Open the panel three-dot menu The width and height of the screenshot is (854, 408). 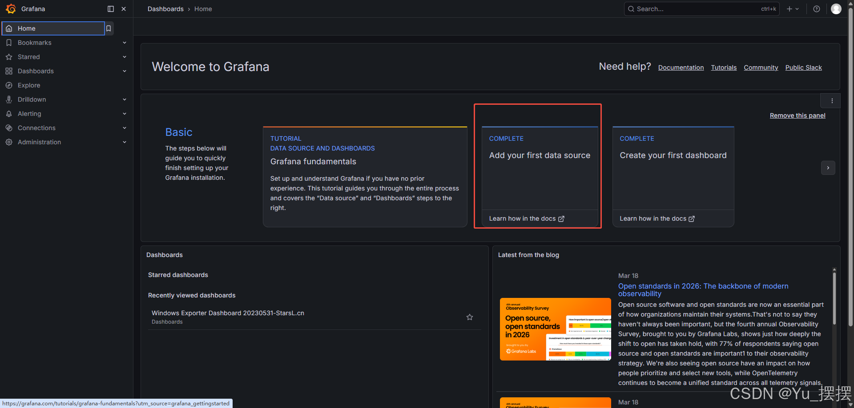(x=832, y=101)
